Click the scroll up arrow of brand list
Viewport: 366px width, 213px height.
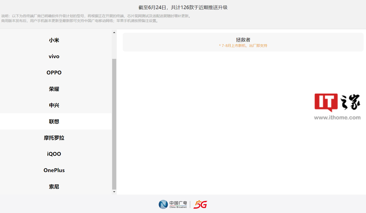pos(114,32)
